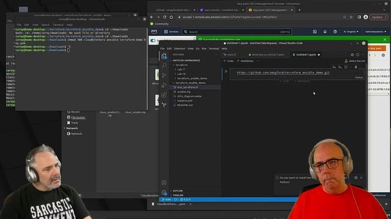Open the Python cell language picker
This screenshot has width=391, height=219.
click(359, 77)
